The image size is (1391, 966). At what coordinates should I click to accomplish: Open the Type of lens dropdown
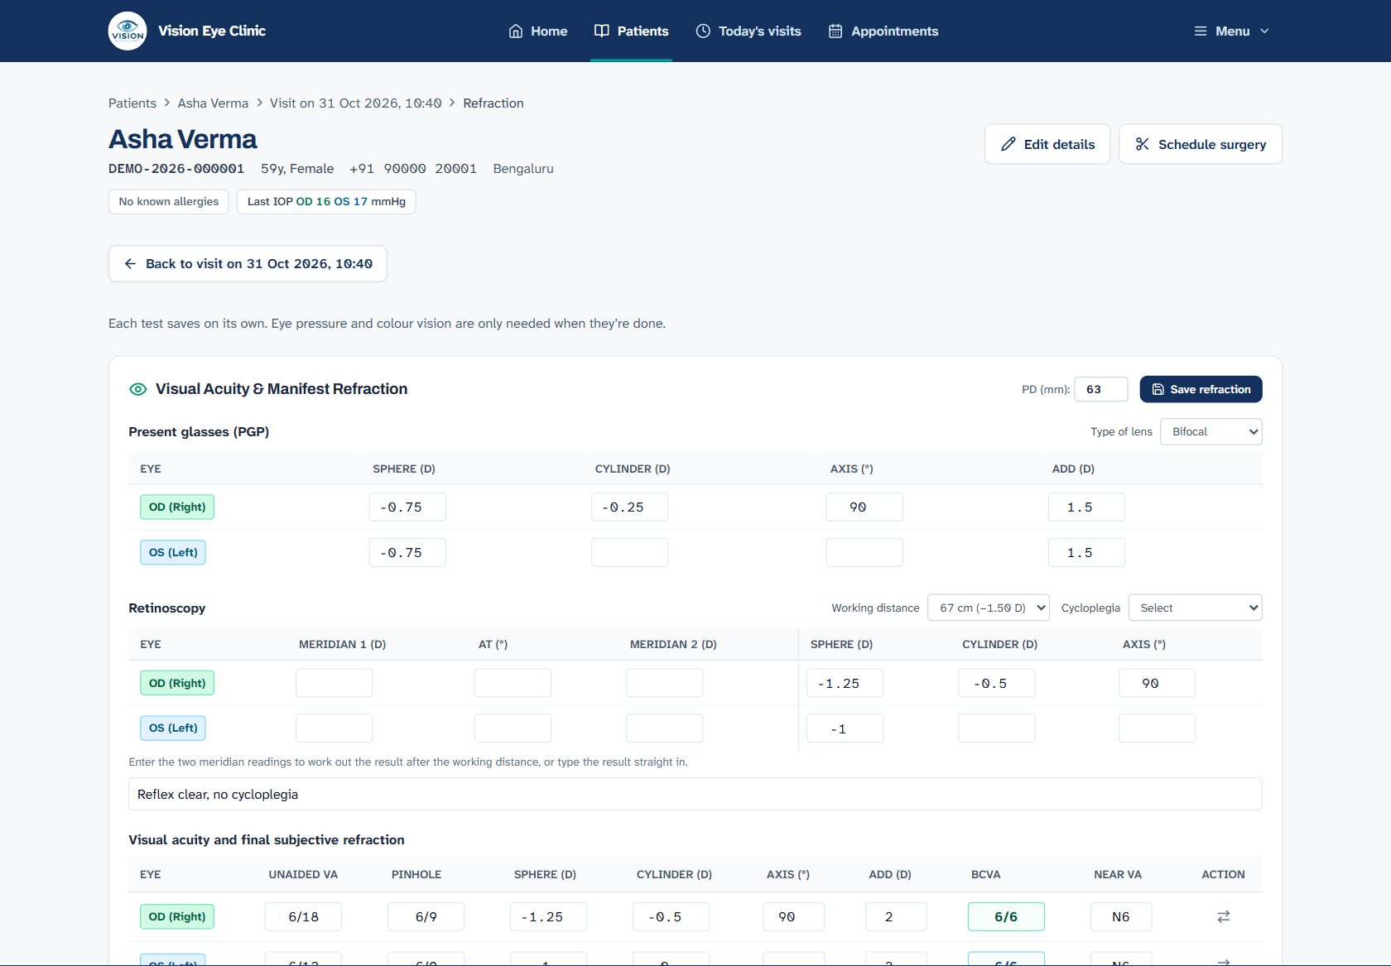tap(1211, 431)
